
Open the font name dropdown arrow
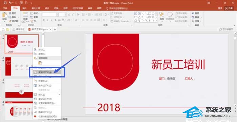tap(57, 15)
